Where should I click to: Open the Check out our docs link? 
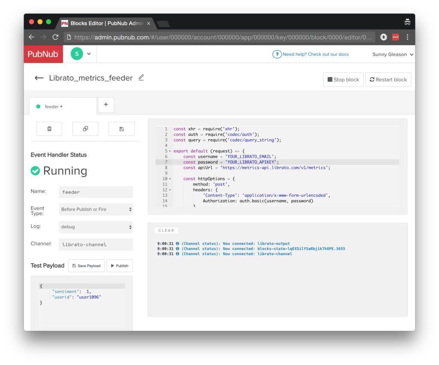tap(315, 54)
